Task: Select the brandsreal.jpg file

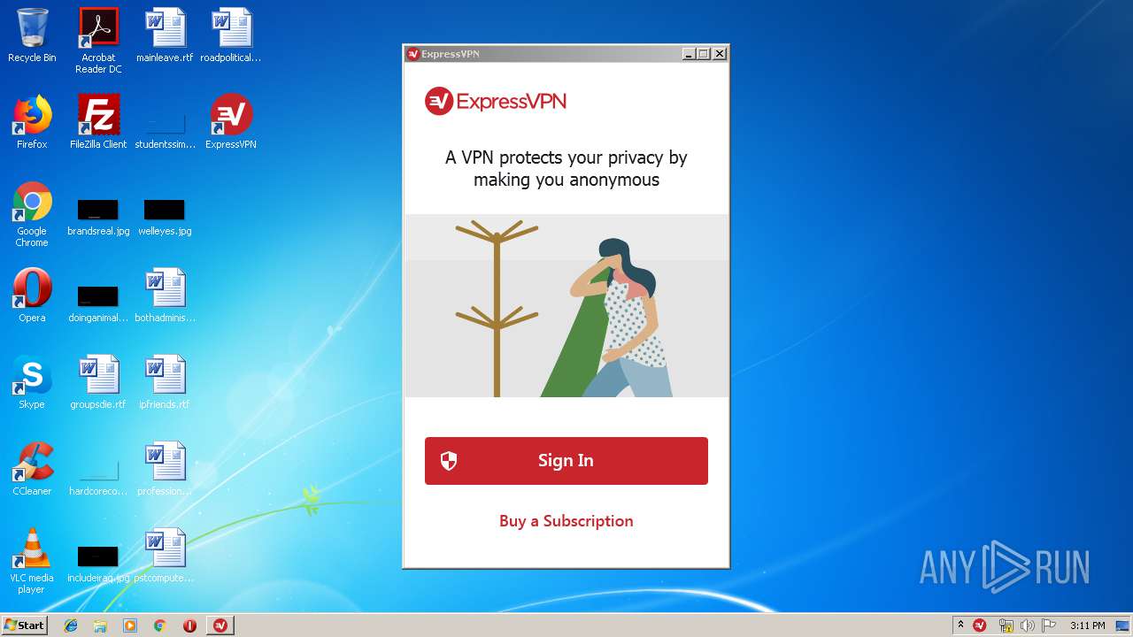Action: (98, 217)
